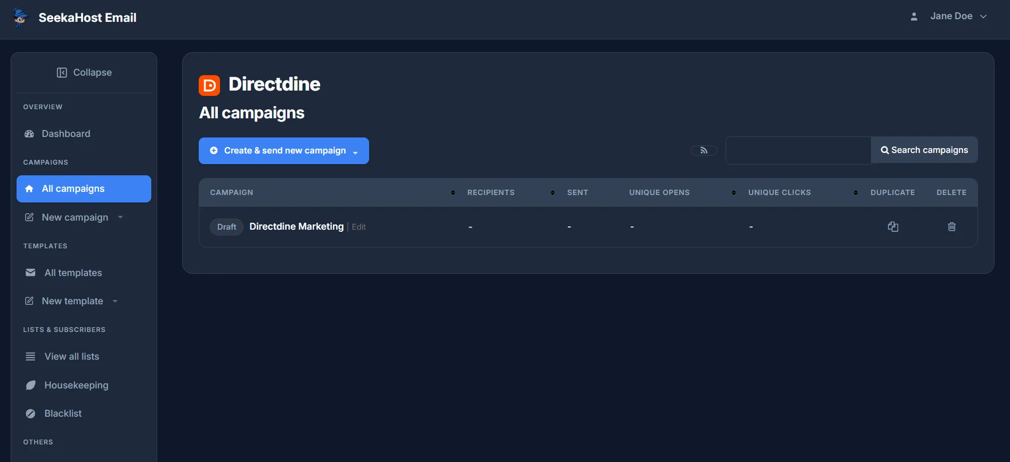Image resolution: width=1010 pixels, height=462 pixels.
Task: Open the Jane Doe account dropdown chevron
Action: click(x=983, y=17)
